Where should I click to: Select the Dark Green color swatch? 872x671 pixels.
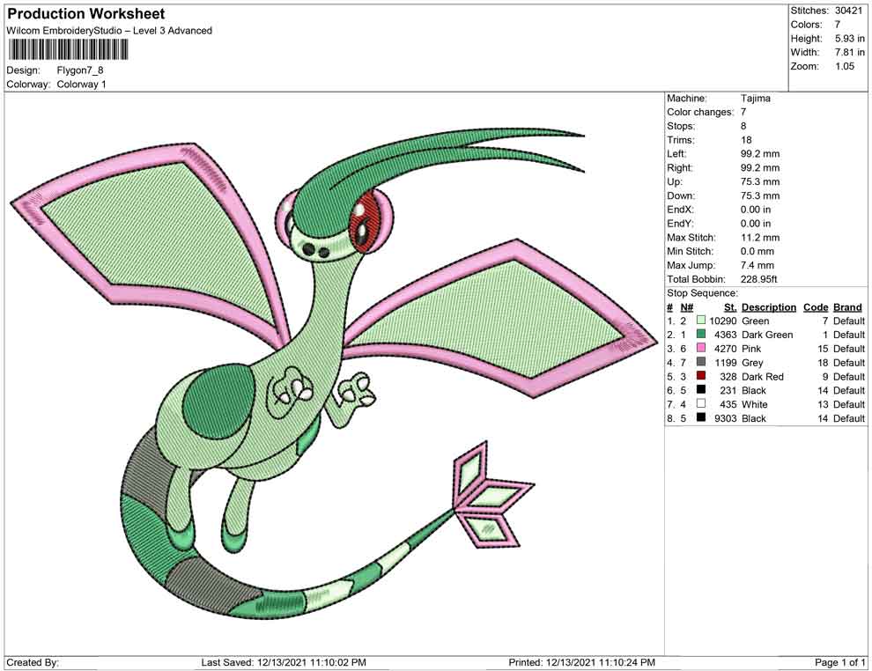(x=701, y=334)
